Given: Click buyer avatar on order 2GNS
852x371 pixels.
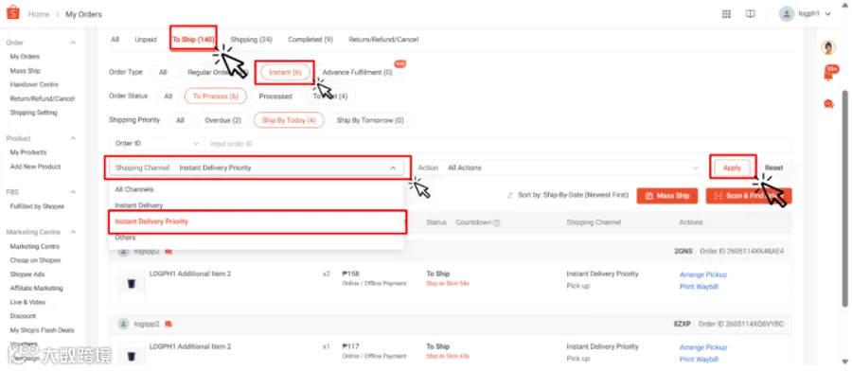Looking at the screenshot, I should tap(124, 252).
